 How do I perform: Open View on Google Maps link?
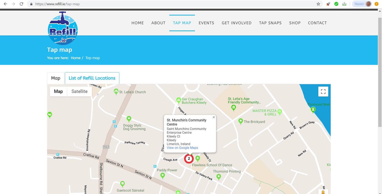pyautogui.click(x=182, y=148)
